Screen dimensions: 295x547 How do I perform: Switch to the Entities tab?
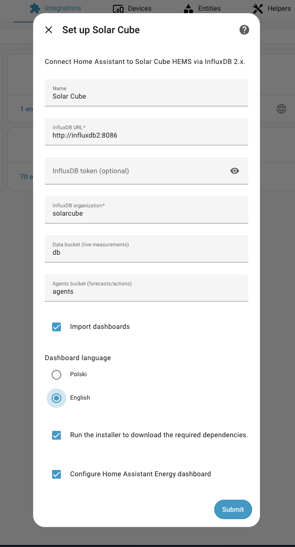[x=202, y=9]
